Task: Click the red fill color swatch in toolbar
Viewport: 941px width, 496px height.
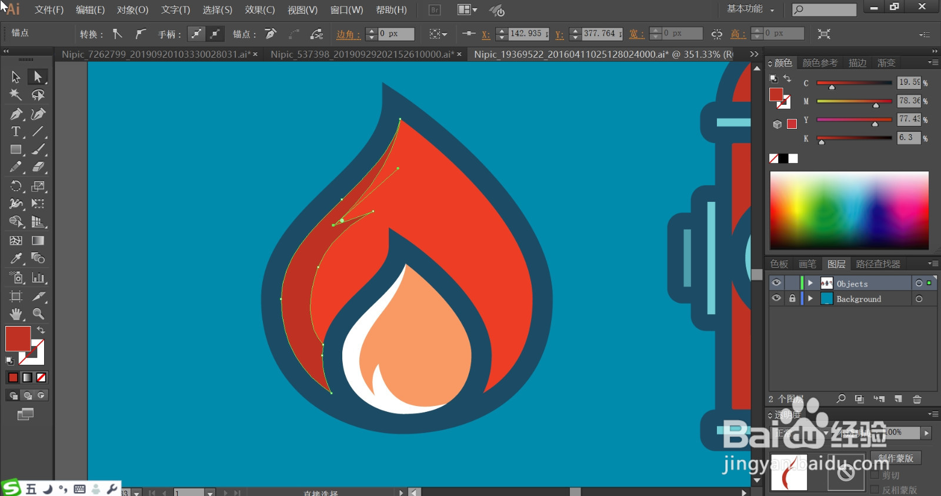Action: (x=18, y=339)
